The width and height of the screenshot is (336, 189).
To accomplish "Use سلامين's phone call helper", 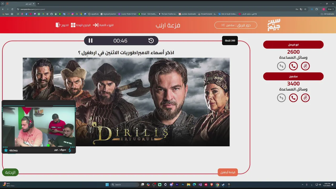I will 293,98.
